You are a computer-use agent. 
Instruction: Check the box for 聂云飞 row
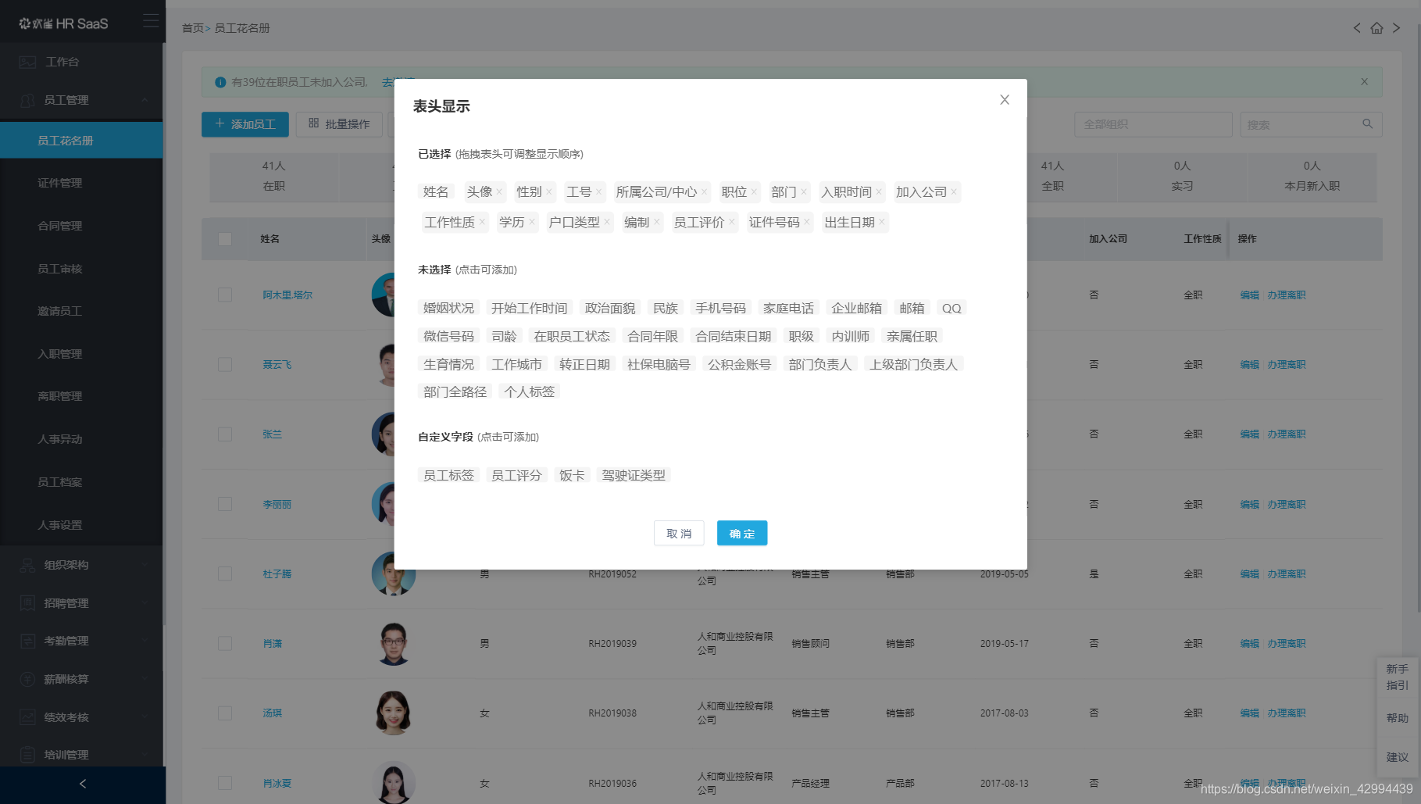(x=225, y=365)
